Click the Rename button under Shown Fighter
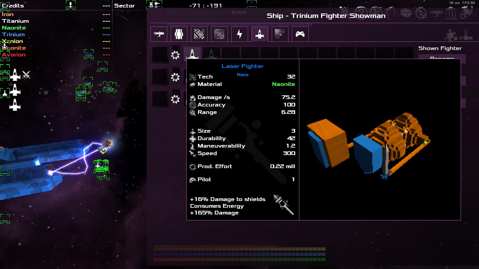The height and width of the screenshot is (269, 479). coord(442,59)
